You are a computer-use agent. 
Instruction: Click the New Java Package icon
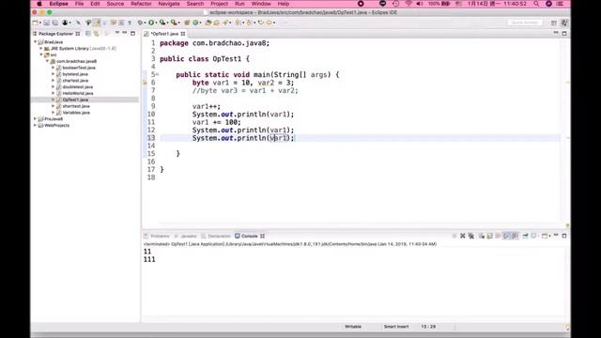(187, 23)
